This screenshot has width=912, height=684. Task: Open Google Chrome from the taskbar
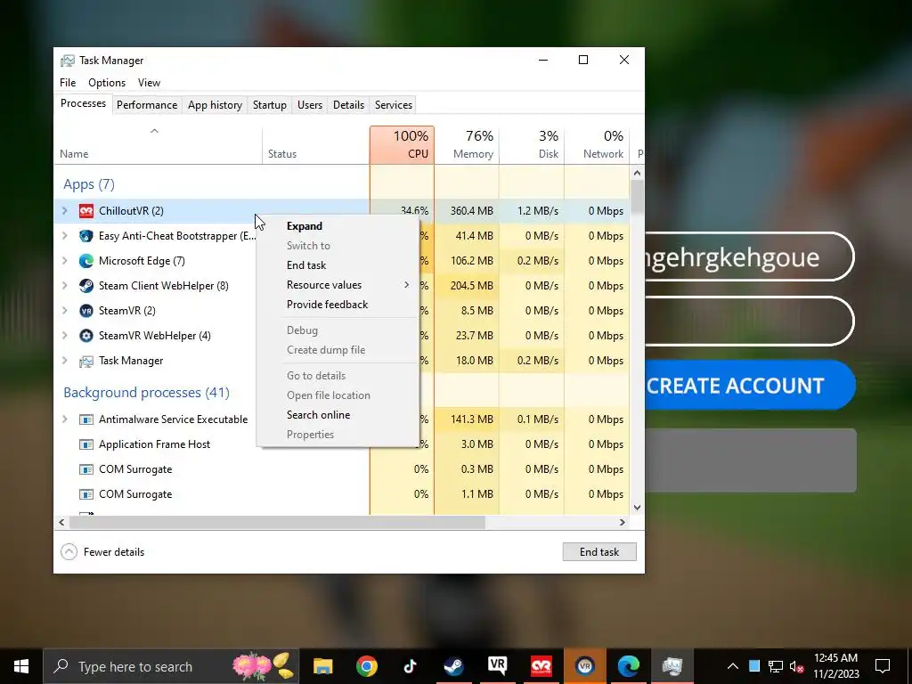click(x=366, y=666)
